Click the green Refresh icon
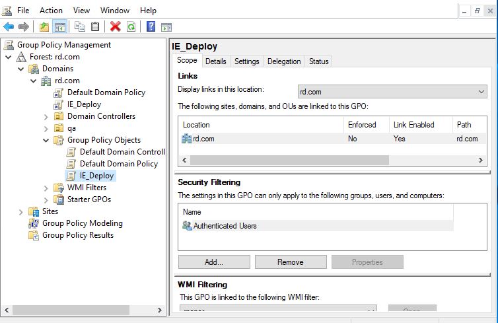 tap(131, 26)
